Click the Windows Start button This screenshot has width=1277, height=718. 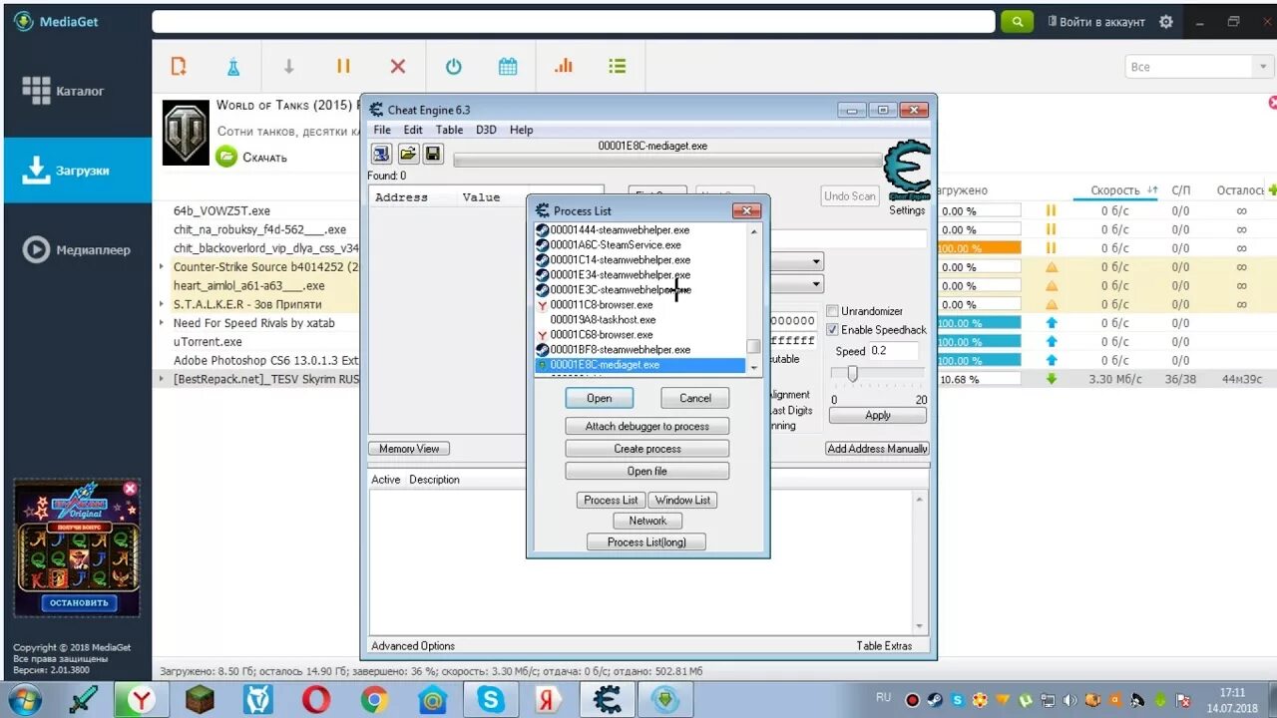tap(23, 699)
